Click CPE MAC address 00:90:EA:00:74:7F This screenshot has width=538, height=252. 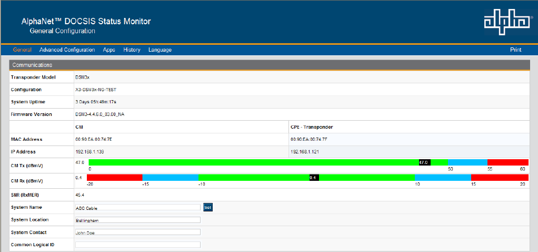(x=309, y=140)
